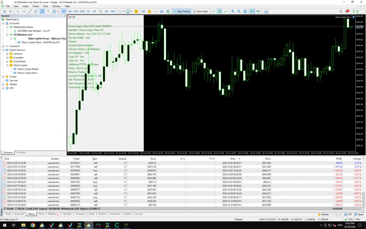Switch to candlestick chart view
Image resolution: width=366 pixels, height=229 pixels.
[x=219, y=11]
